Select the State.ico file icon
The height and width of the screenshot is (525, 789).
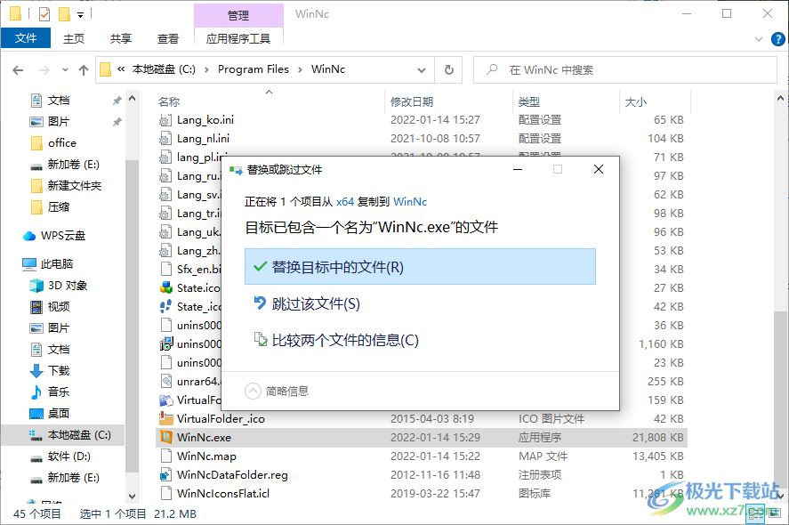click(x=165, y=288)
